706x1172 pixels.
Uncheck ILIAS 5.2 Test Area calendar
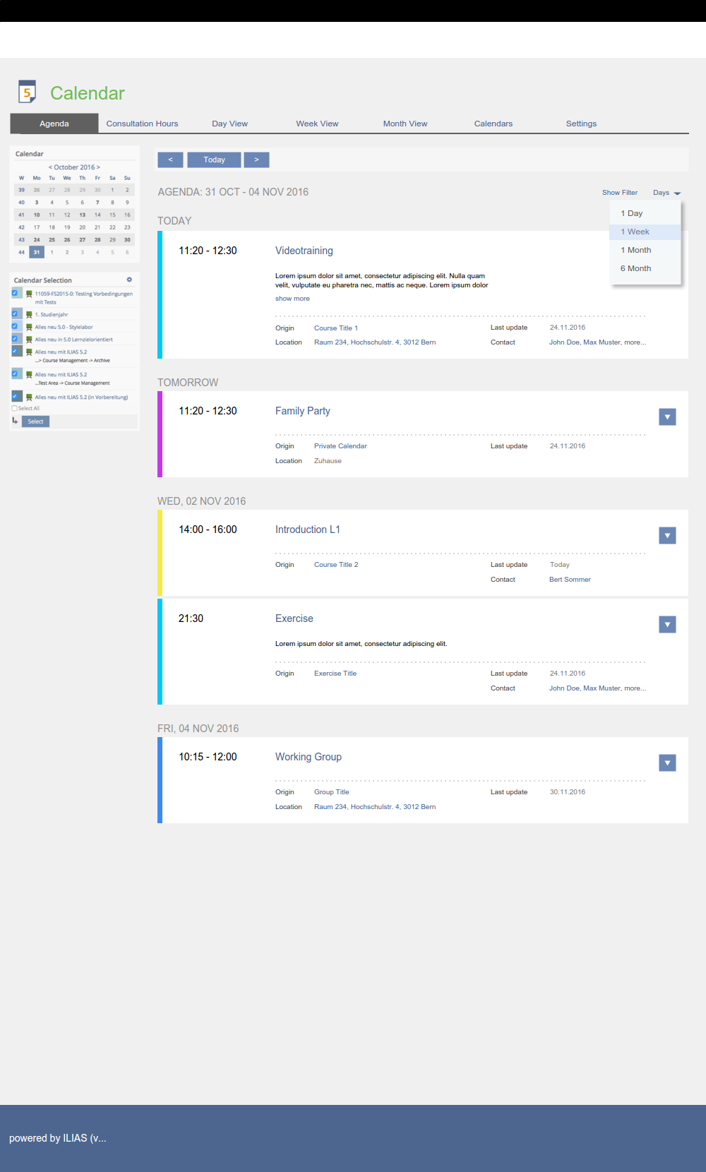tap(15, 373)
